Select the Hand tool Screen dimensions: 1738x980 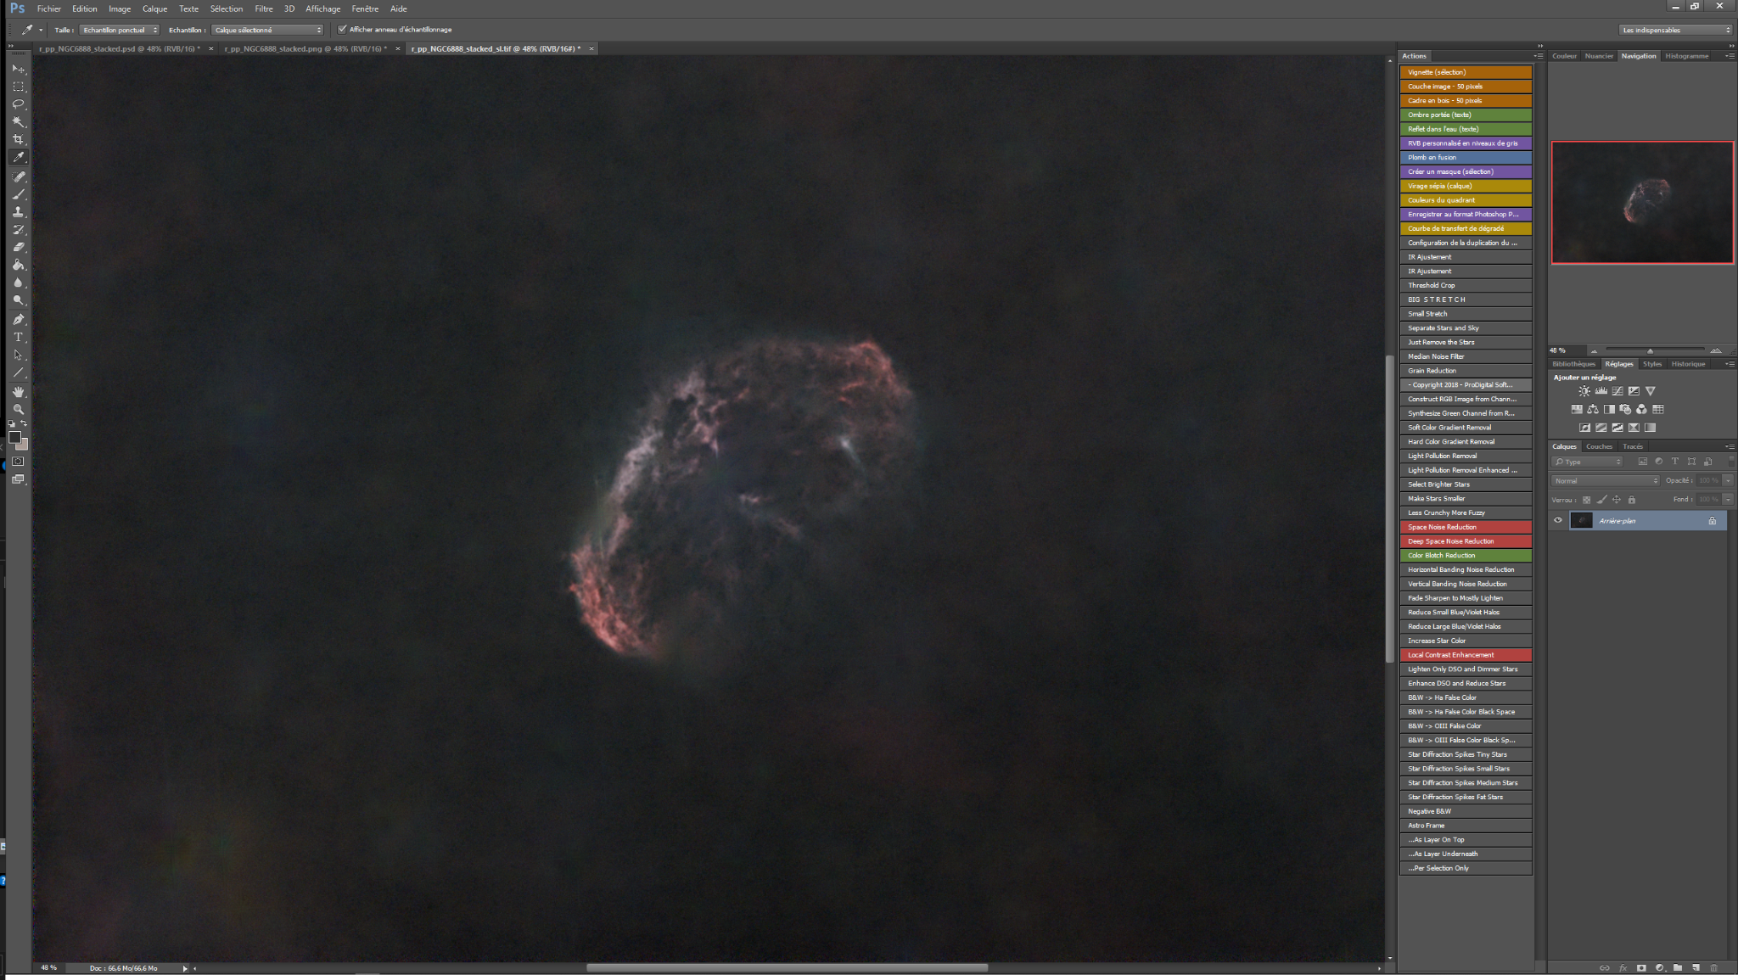pos(18,392)
